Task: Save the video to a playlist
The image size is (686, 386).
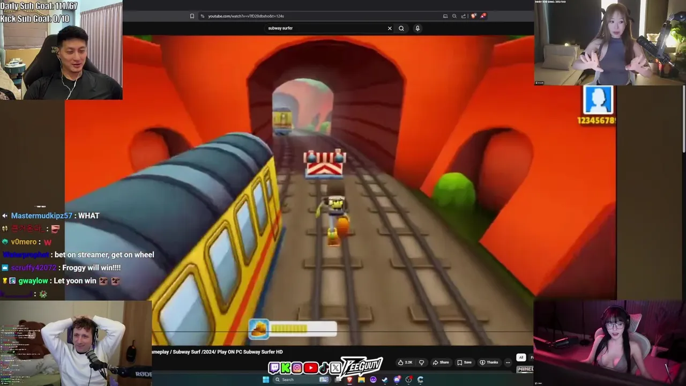Action: (x=465, y=362)
